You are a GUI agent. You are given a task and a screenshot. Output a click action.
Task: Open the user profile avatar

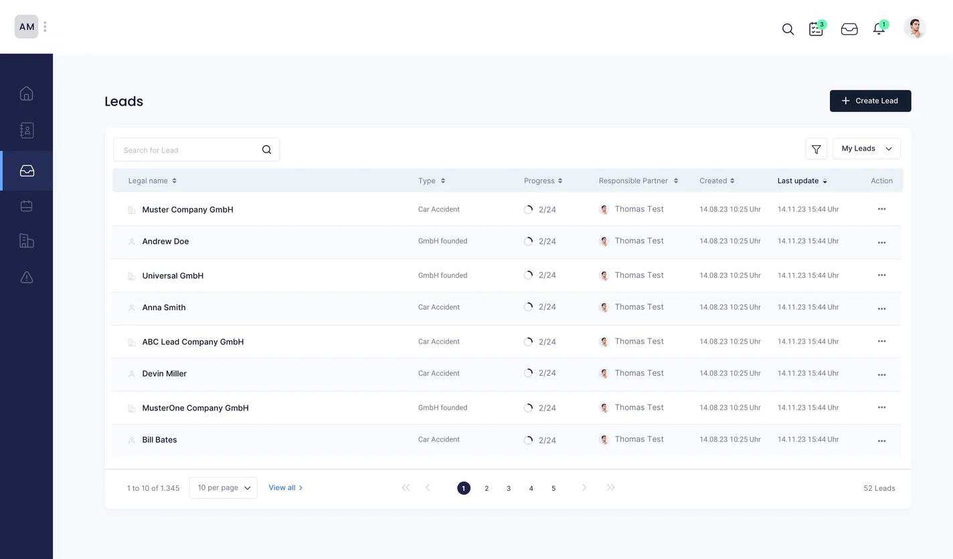915,27
